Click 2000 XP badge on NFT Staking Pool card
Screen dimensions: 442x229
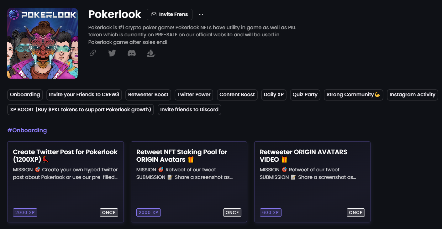click(x=149, y=212)
